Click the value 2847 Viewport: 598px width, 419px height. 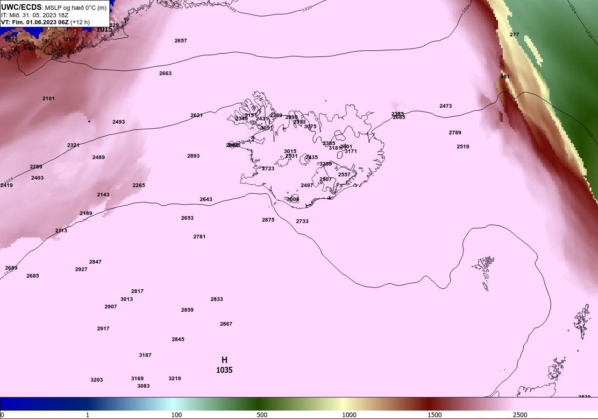point(95,262)
